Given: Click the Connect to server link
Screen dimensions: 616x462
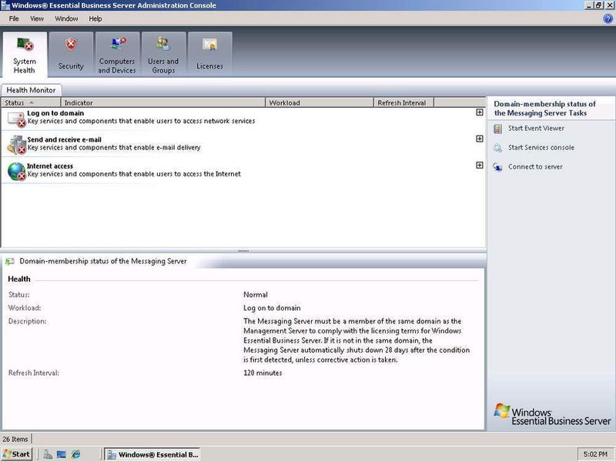Looking at the screenshot, I should coord(535,166).
